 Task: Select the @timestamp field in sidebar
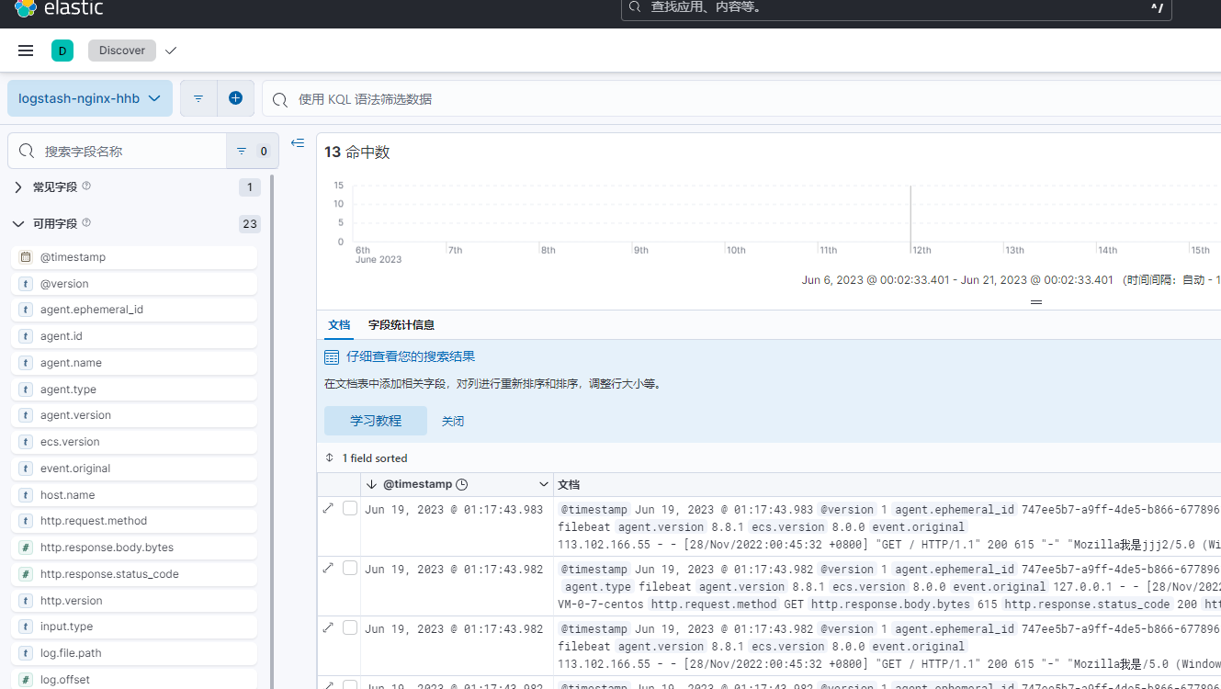(134, 257)
